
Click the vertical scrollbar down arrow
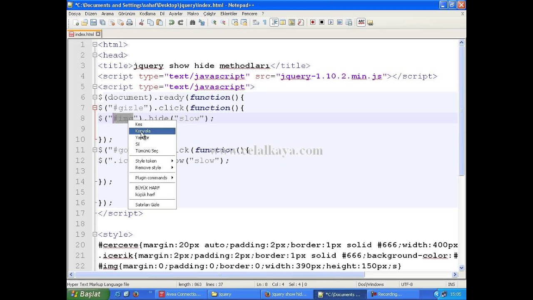click(x=462, y=267)
